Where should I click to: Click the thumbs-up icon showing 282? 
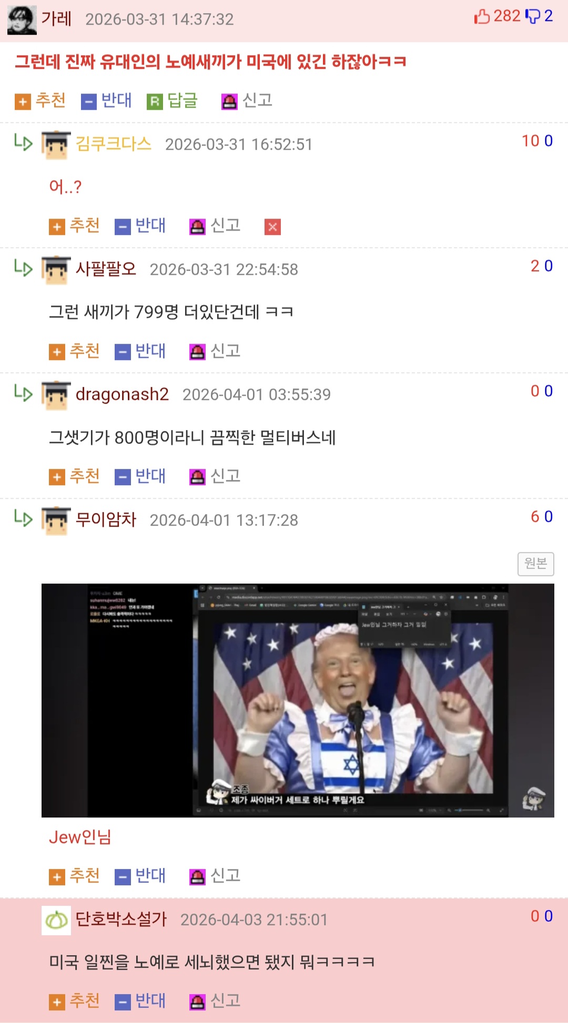pyautogui.click(x=482, y=16)
